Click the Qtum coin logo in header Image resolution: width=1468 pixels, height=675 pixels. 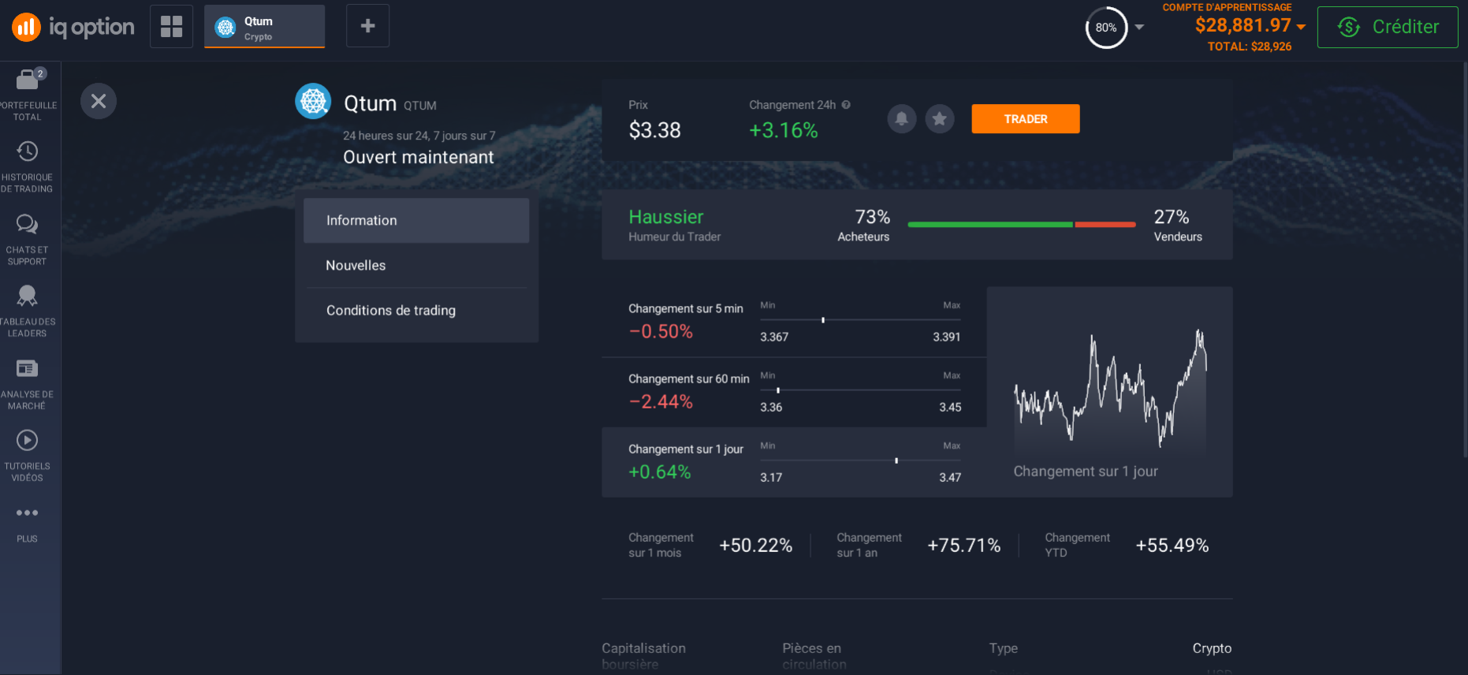313,101
